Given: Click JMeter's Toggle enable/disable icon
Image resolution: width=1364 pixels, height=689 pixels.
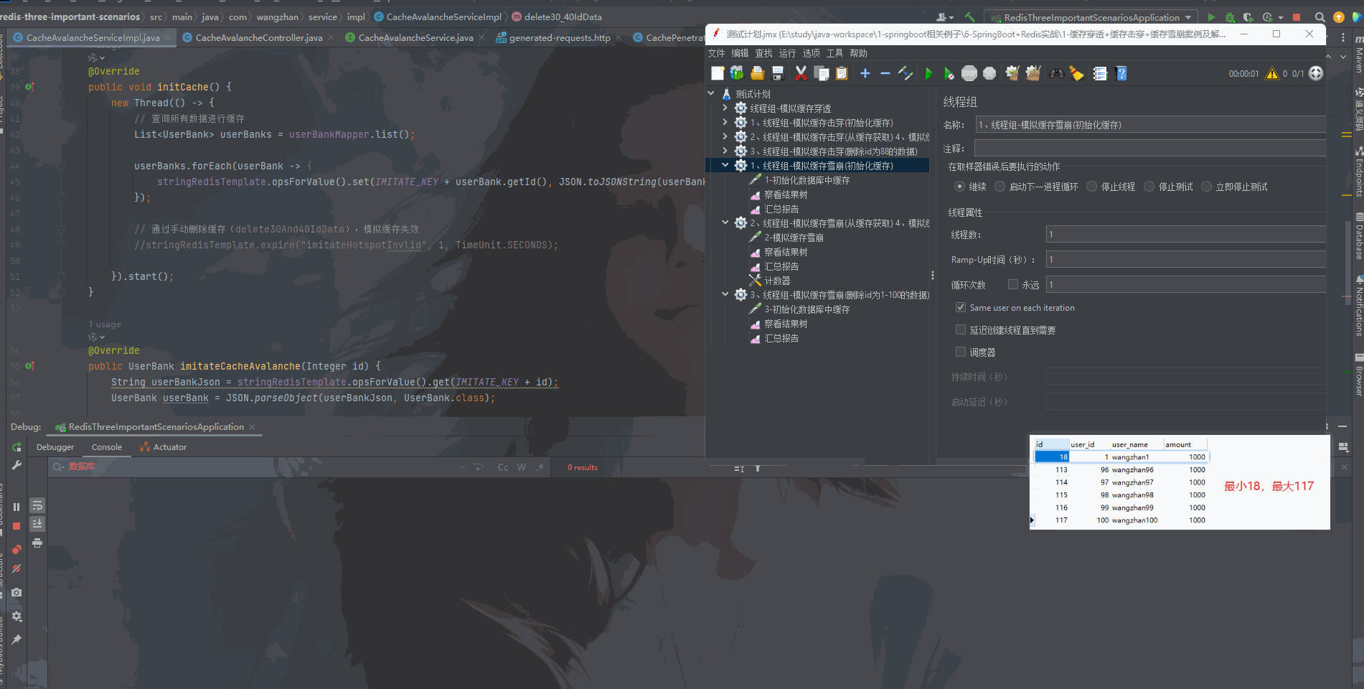Looking at the screenshot, I should (x=906, y=73).
